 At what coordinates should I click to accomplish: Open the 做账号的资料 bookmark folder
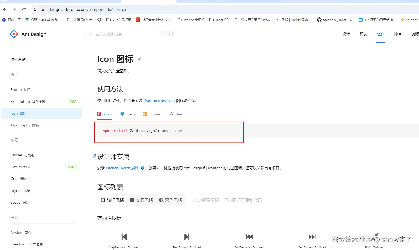pos(80,20)
